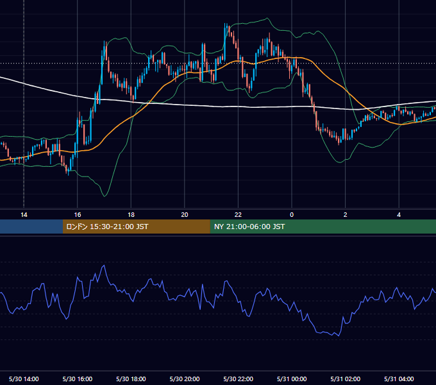The height and width of the screenshot is (385, 436).
Task: Click the '4' hour label on the price chart axis
Action: click(x=399, y=215)
